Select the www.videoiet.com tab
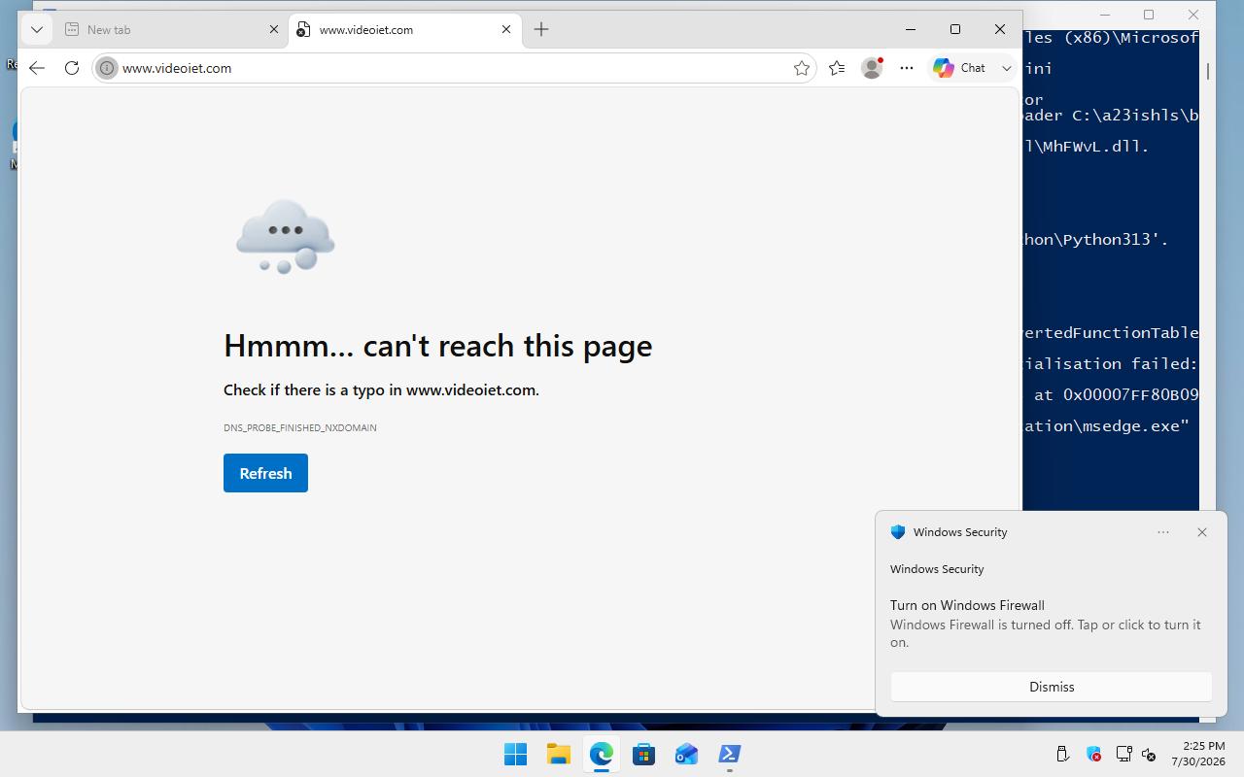This screenshot has width=1244, height=777. pyautogui.click(x=404, y=29)
